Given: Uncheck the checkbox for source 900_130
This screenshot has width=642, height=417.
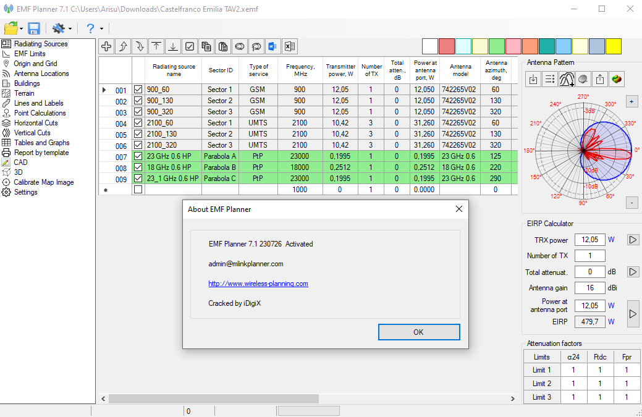Looking at the screenshot, I should coord(138,100).
